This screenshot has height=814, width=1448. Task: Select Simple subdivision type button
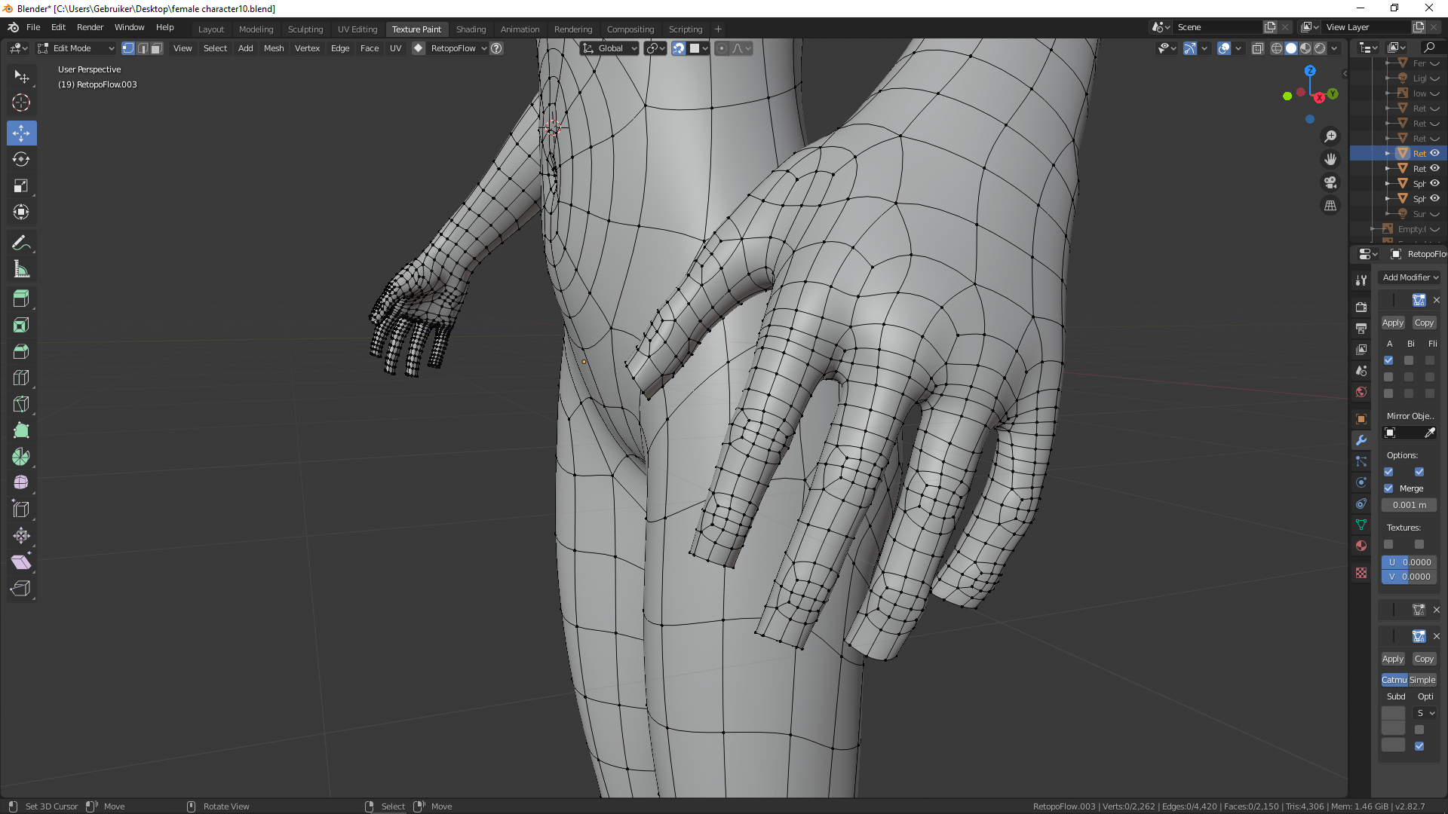[x=1422, y=680]
